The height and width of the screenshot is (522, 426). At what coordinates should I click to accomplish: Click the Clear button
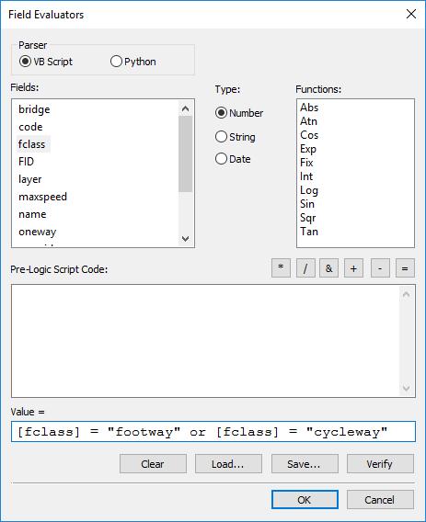(153, 464)
